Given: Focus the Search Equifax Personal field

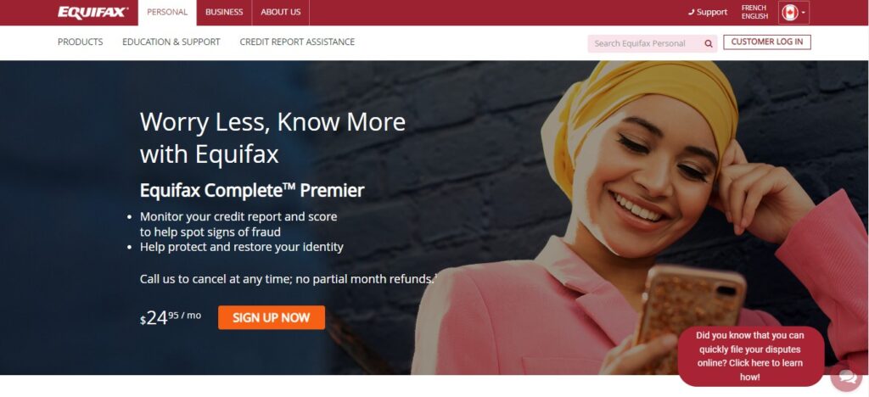Looking at the screenshot, I should [646, 44].
